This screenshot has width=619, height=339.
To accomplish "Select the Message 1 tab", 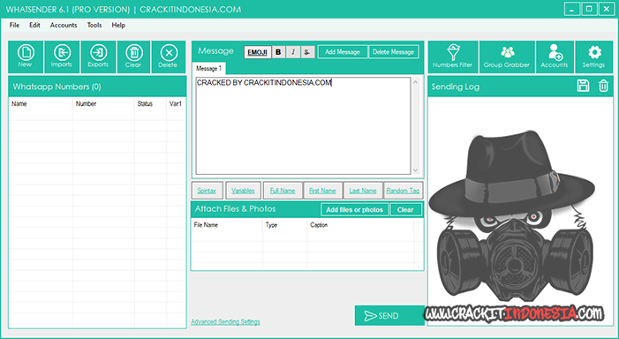I will click(x=208, y=68).
